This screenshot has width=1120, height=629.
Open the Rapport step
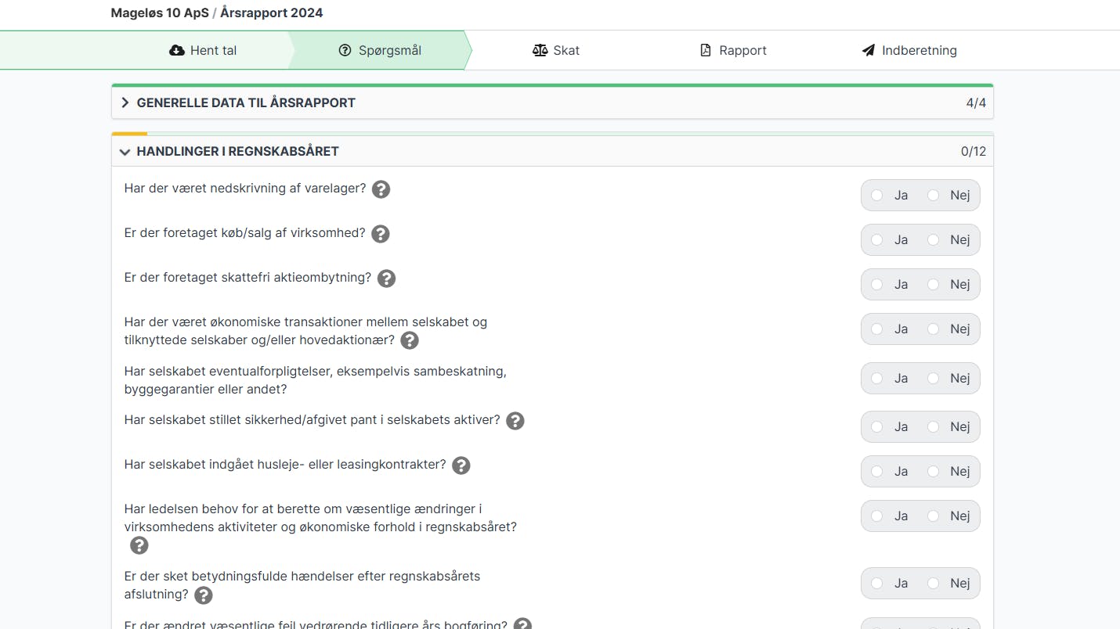tap(733, 50)
